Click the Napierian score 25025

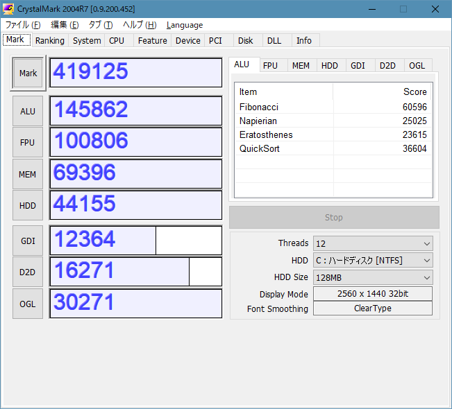[415, 121]
